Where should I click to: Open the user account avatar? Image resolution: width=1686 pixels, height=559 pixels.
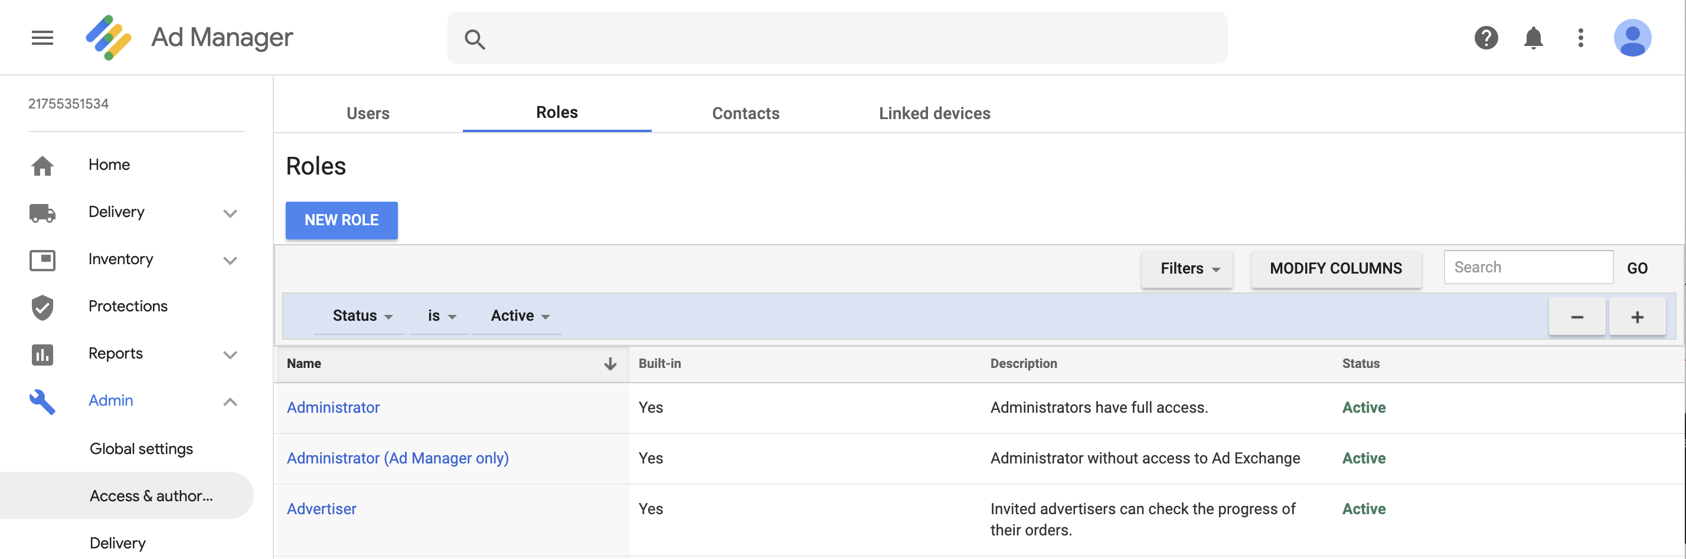coord(1632,38)
